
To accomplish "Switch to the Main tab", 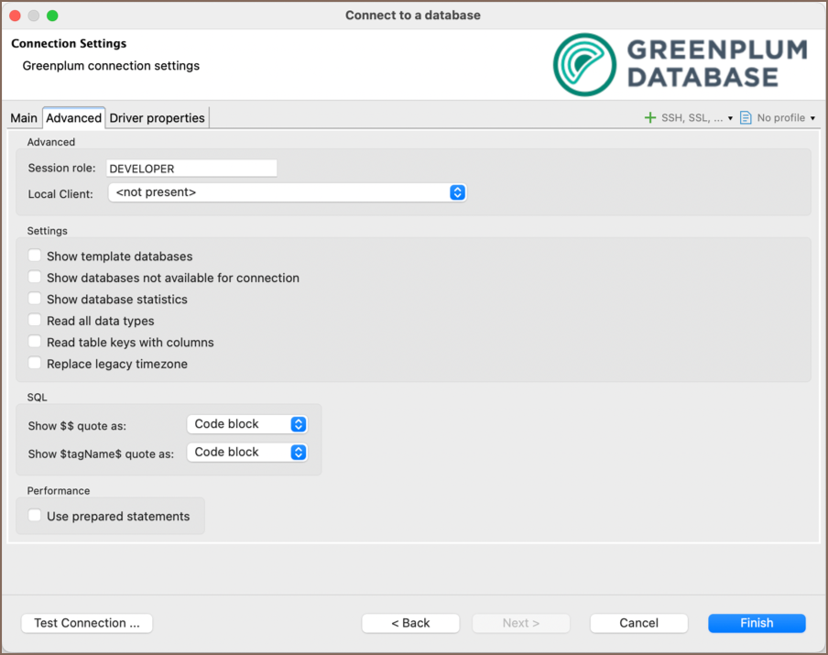I will [x=24, y=118].
